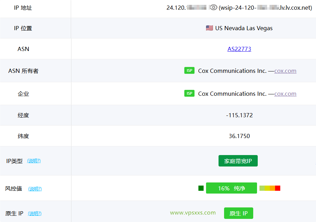Click Cox Communications Inc. text in 企业 row
Image resolution: width=316 pixels, height=222 pixels.
tap(232, 94)
